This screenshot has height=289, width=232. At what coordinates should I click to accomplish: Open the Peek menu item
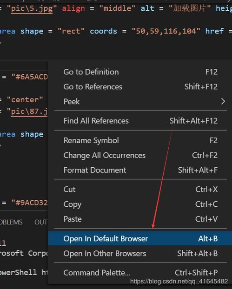140,101
